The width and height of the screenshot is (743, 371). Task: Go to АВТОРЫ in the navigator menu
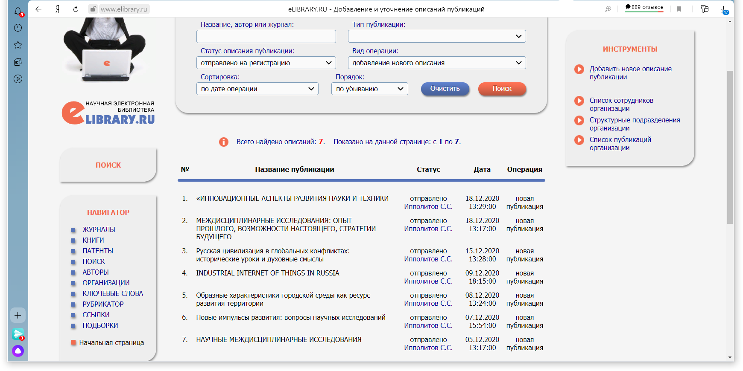95,272
